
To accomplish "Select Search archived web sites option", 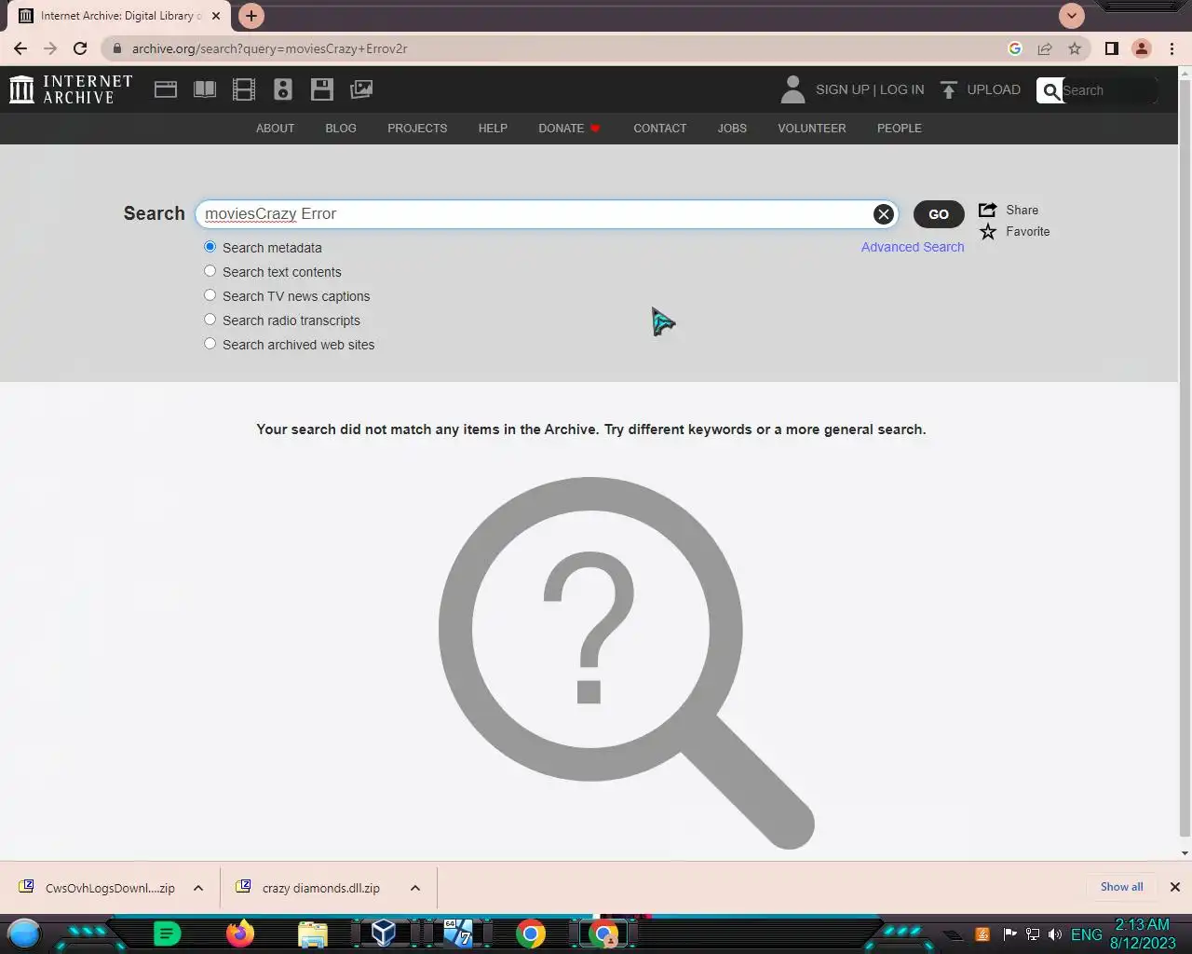I will [210, 344].
